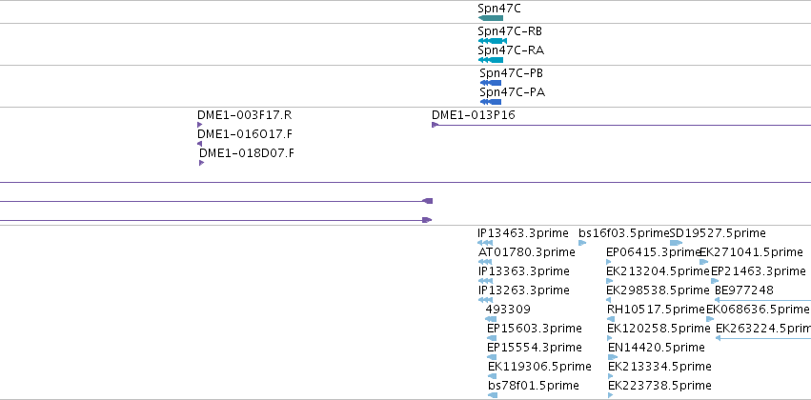This screenshot has width=811, height=400.
Task: Select the EN14420.5prime EST glyph
Action: (613, 357)
